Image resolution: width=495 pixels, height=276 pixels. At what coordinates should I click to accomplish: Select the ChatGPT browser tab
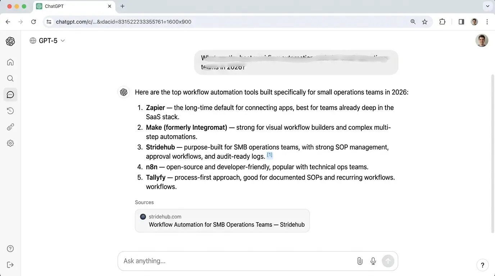pyautogui.click(x=74, y=6)
